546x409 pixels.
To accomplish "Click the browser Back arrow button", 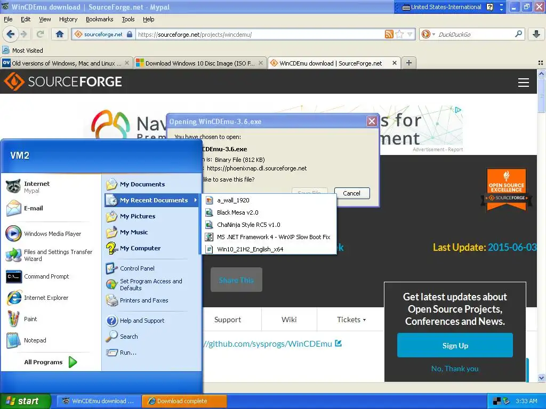I will coord(10,34).
